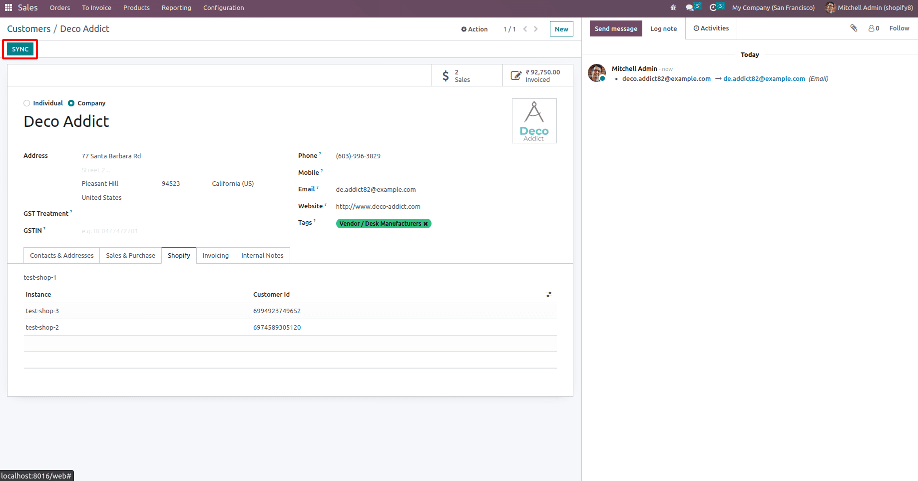This screenshot has height=481, width=918.
Task: Open the My Company (San Francisco) switcher
Action: [773, 7]
